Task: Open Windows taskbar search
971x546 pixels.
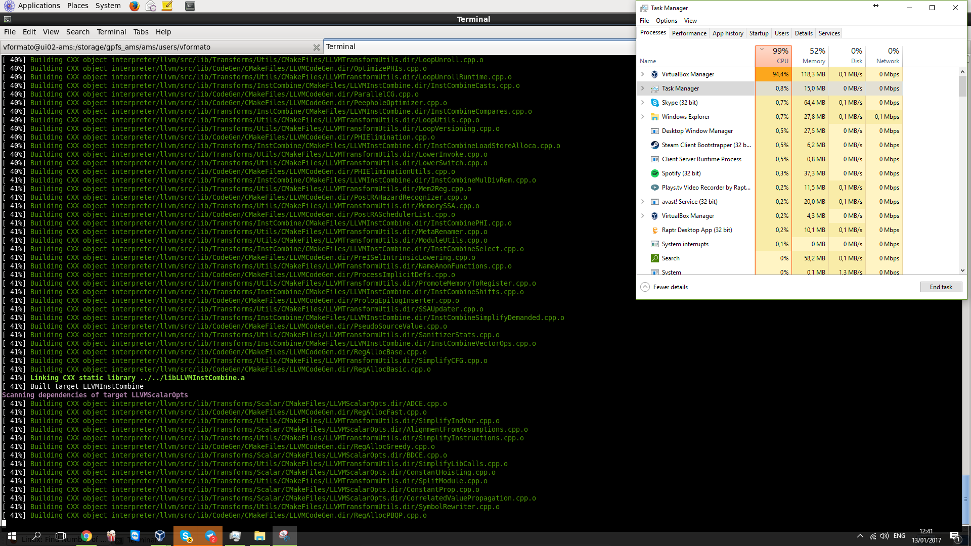Action: [36, 536]
